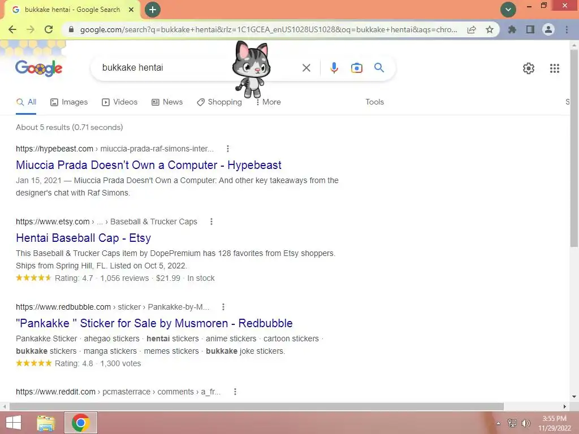579x434 pixels.
Task: Click the browser address bar URL
Action: (x=269, y=29)
